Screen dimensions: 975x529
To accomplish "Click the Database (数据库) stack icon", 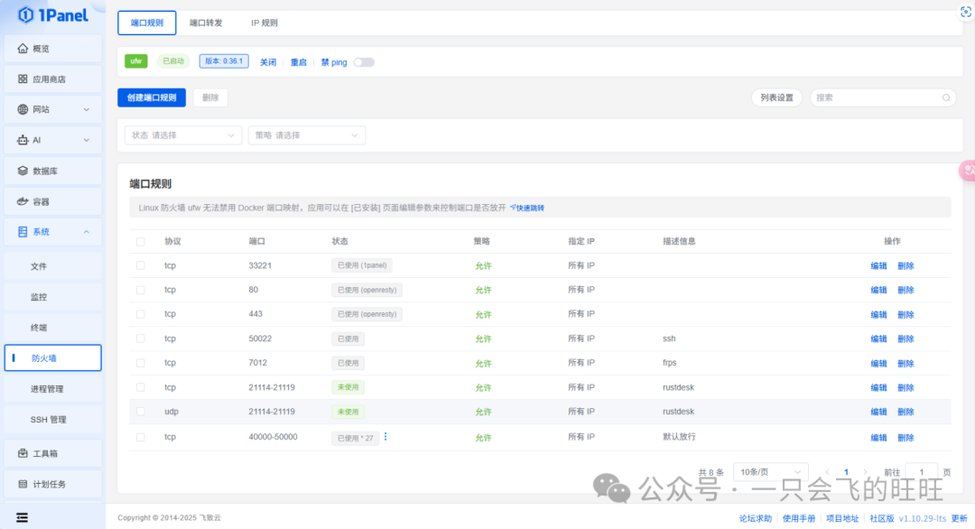I will click(23, 171).
